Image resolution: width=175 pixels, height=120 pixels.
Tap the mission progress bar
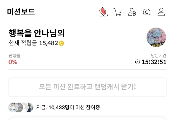87,70
